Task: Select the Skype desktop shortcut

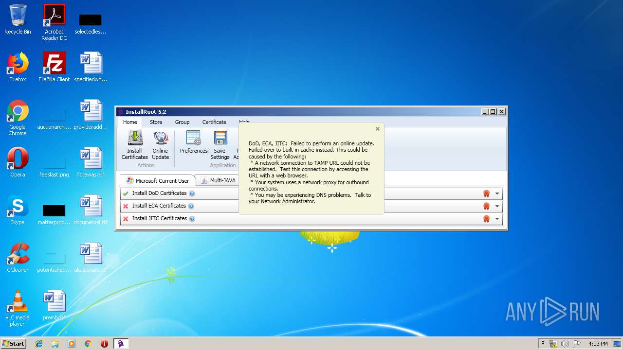Action: coord(18,210)
